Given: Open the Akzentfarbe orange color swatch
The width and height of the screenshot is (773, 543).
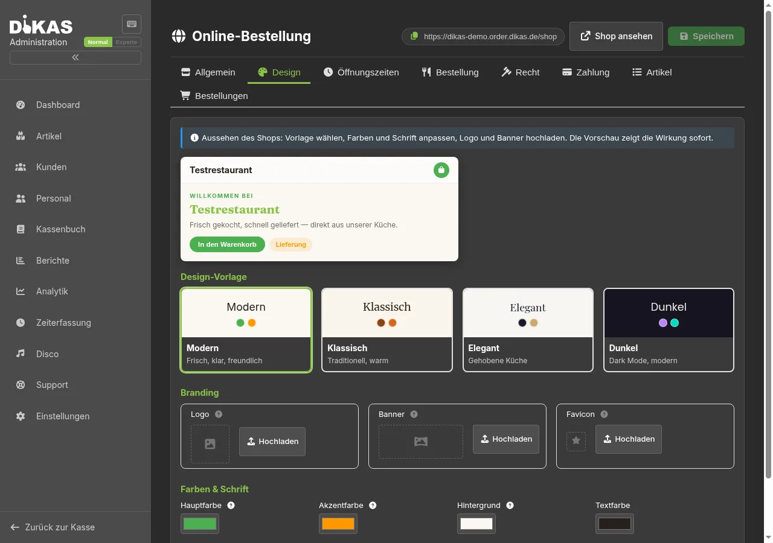Looking at the screenshot, I should [338, 524].
